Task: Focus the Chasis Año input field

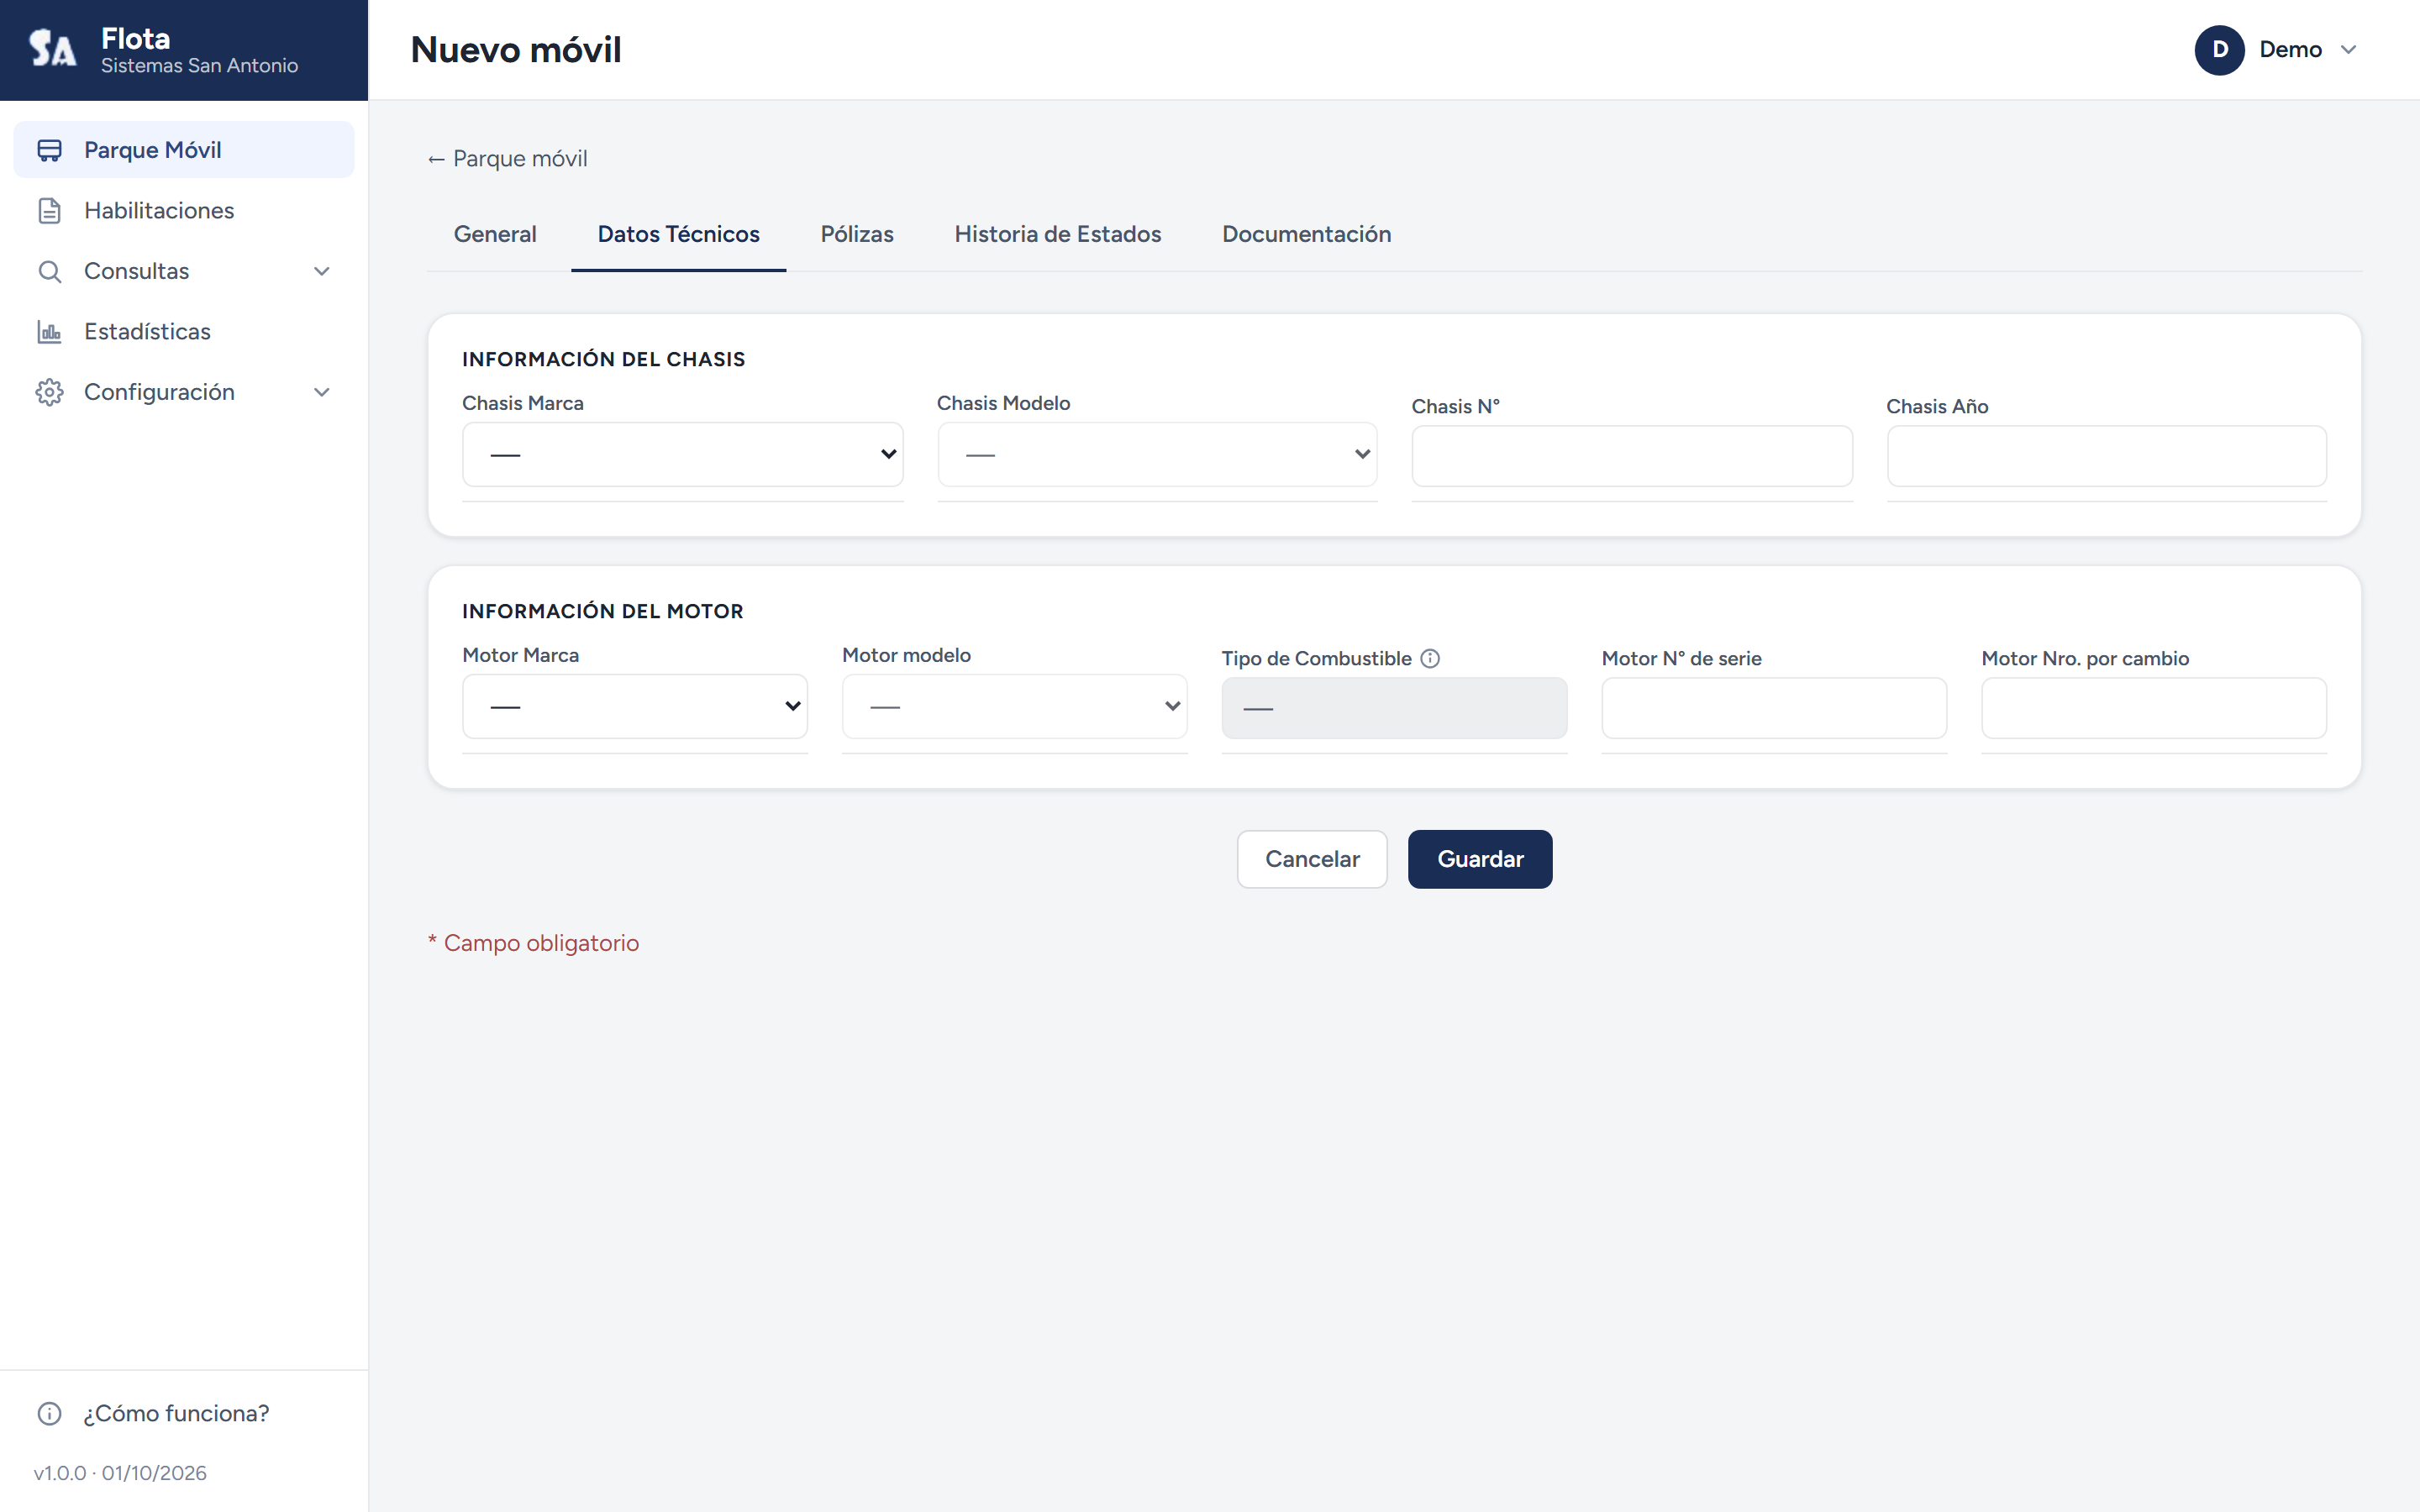Action: pos(2107,456)
